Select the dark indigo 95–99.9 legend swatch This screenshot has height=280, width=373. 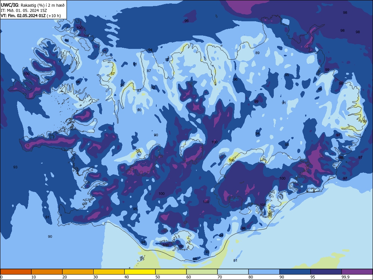coord(326,272)
